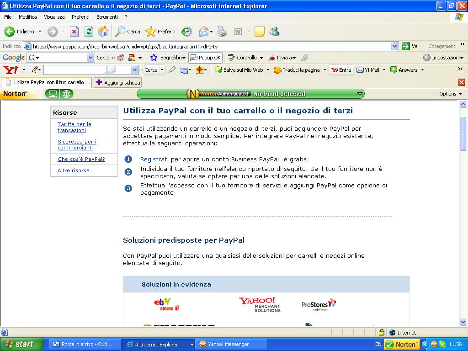468x351 pixels.
Task: Open Yahoo! Messenger from the taskbar
Action: [x=230, y=344]
